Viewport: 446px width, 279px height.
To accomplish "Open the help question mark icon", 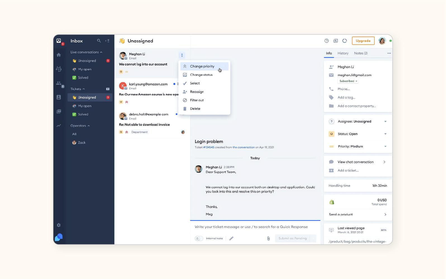I will tap(326, 41).
